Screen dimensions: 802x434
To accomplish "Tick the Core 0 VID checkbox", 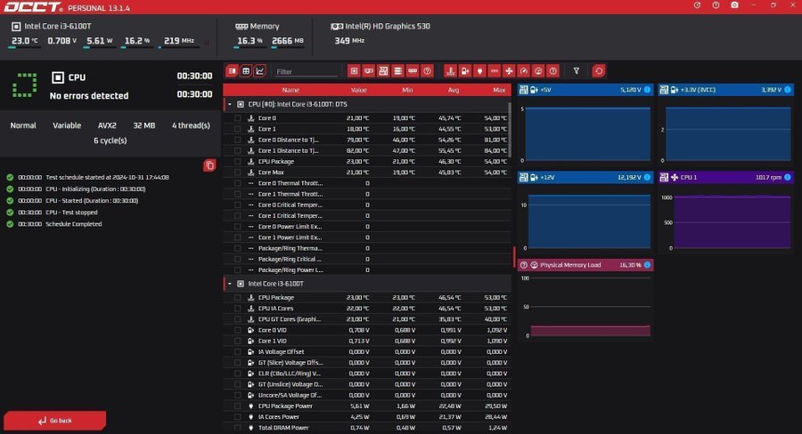I will click(237, 330).
